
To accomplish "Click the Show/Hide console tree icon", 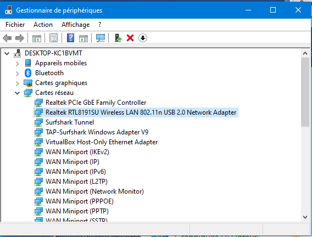I will pos(37,38).
